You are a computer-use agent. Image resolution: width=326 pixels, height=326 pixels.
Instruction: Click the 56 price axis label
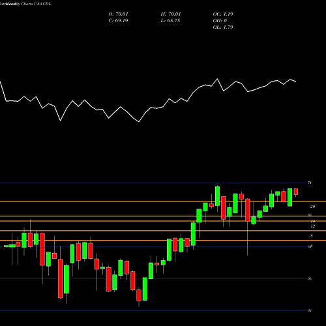pos(310,278)
